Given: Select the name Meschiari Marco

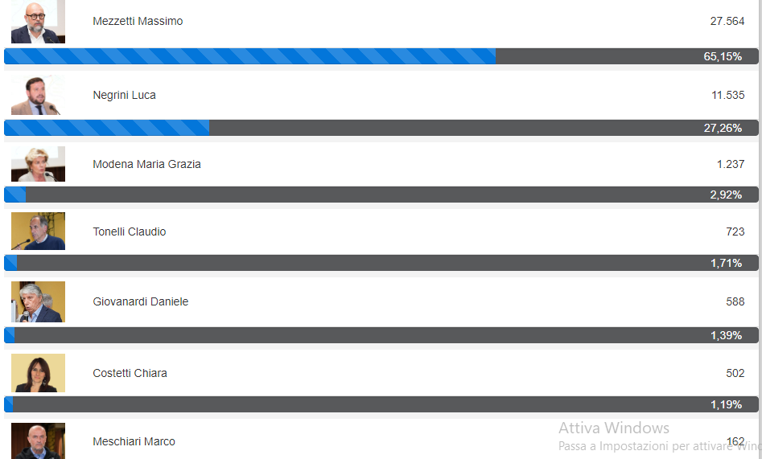Looking at the screenshot, I should click(134, 441).
